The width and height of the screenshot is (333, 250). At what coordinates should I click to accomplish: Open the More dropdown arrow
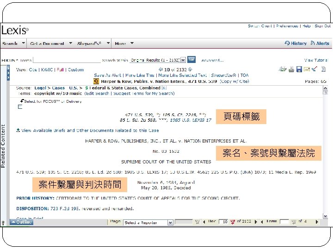[x=132, y=43]
